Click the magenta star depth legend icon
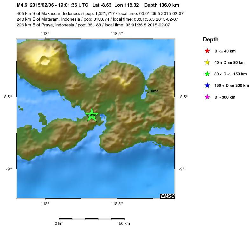252x228 pixels. (x=207, y=97)
